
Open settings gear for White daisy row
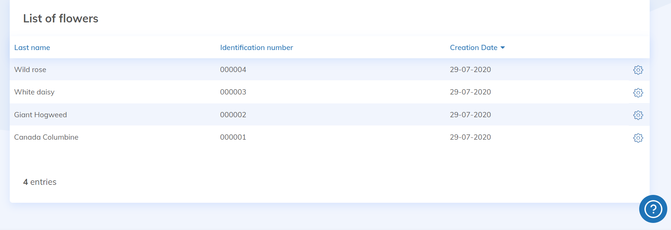click(x=638, y=93)
